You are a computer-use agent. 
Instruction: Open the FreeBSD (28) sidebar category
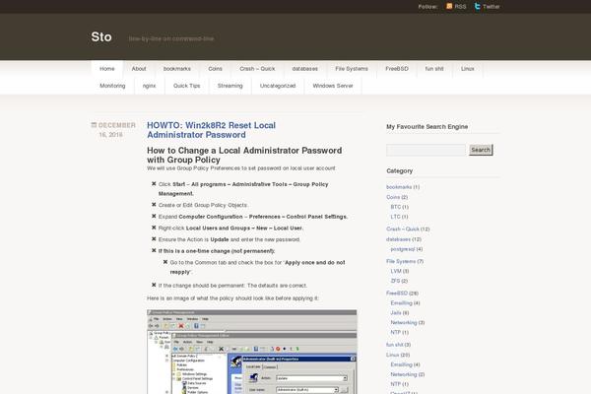(x=397, y=294)
